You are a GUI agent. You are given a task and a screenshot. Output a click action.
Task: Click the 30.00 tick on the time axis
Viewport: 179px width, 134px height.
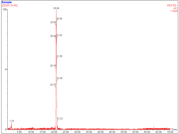coord(77,132)
